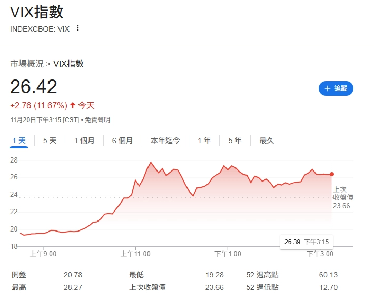The image size is (374, 301).
Task: Click the 今天 text beside up arrow
Action: tap(86, 105)
